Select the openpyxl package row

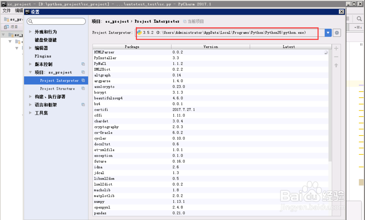(x=211, y=207)
